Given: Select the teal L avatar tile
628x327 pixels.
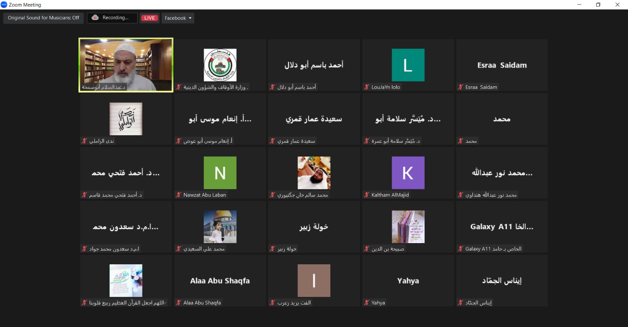Looking at the screenshot, I should (x=408, y=65).
